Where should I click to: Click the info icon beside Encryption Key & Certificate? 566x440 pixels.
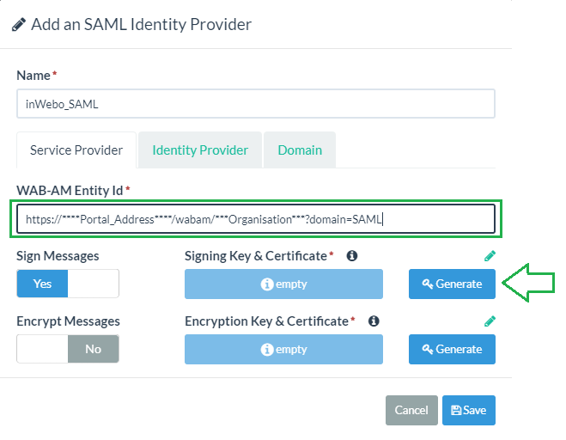click(374, 321)
